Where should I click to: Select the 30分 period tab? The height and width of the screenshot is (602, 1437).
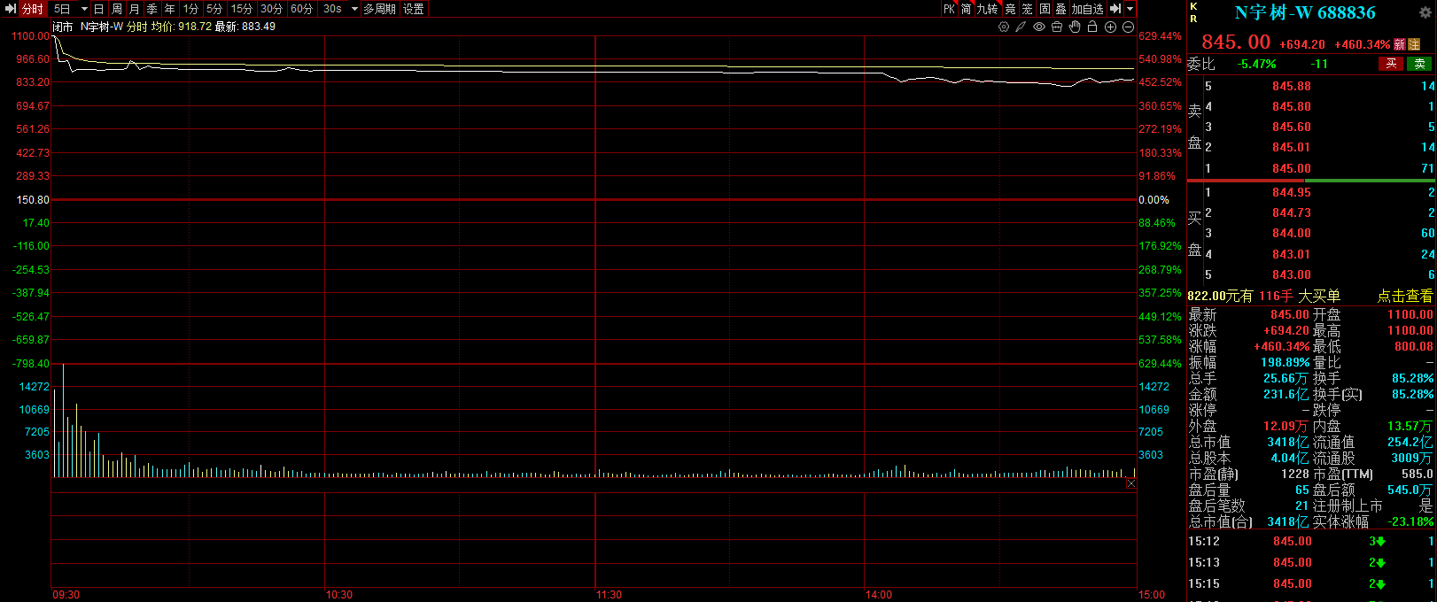click(x=271, y=9)
